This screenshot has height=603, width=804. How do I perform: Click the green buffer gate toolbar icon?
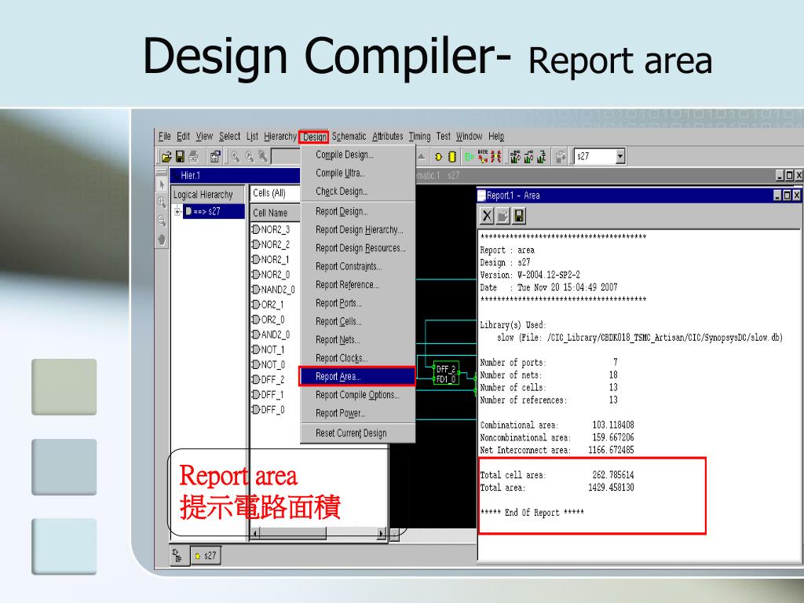click(x=469, y=156)
